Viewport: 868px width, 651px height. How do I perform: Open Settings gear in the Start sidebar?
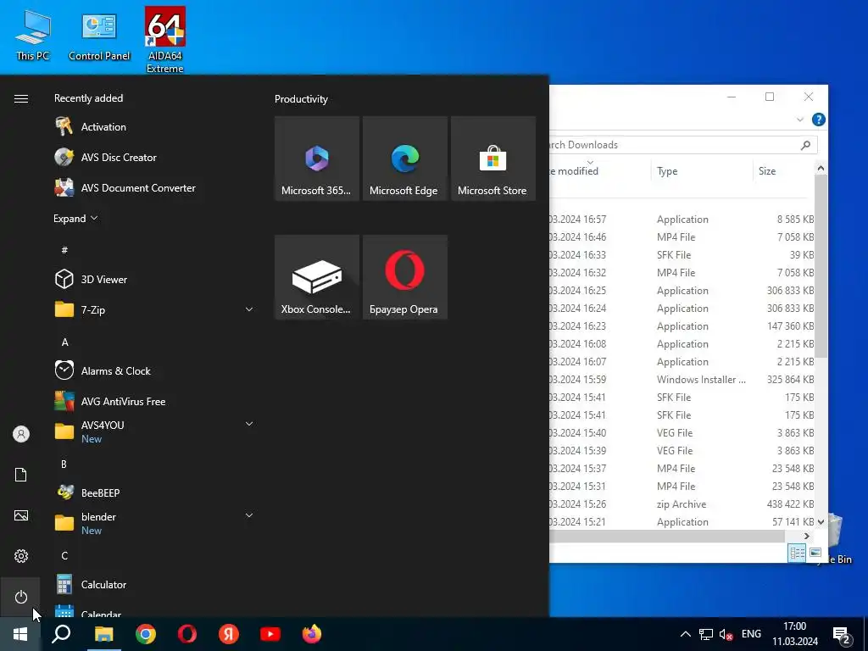point(21,556)
